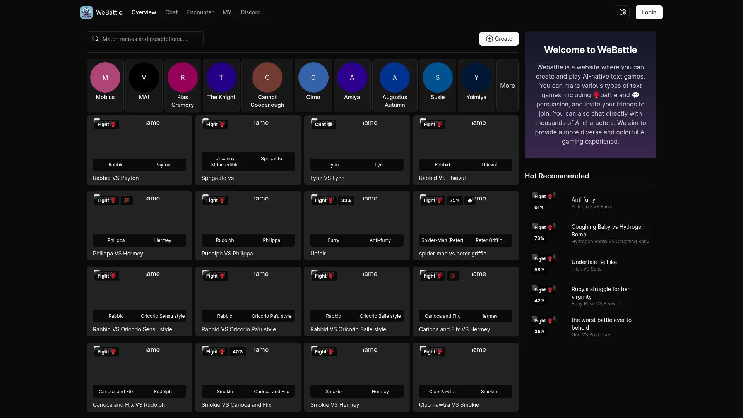Click the Create button
The image size is (743, 418).
[499, 39]
